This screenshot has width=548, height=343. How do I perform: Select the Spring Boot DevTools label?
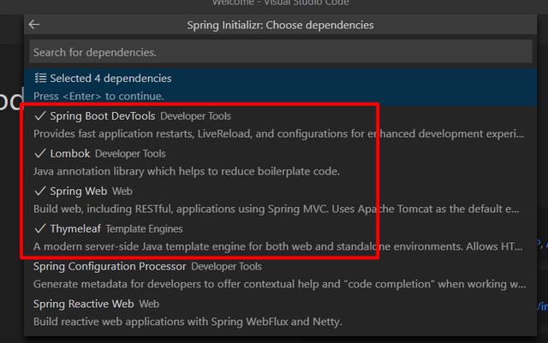[103, 116]
